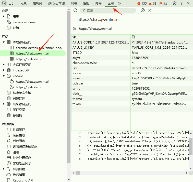The image size is (193, 182).
Task: Click the preview pane horizontal scrollbar thumb
Action: [x=78, y=173]
